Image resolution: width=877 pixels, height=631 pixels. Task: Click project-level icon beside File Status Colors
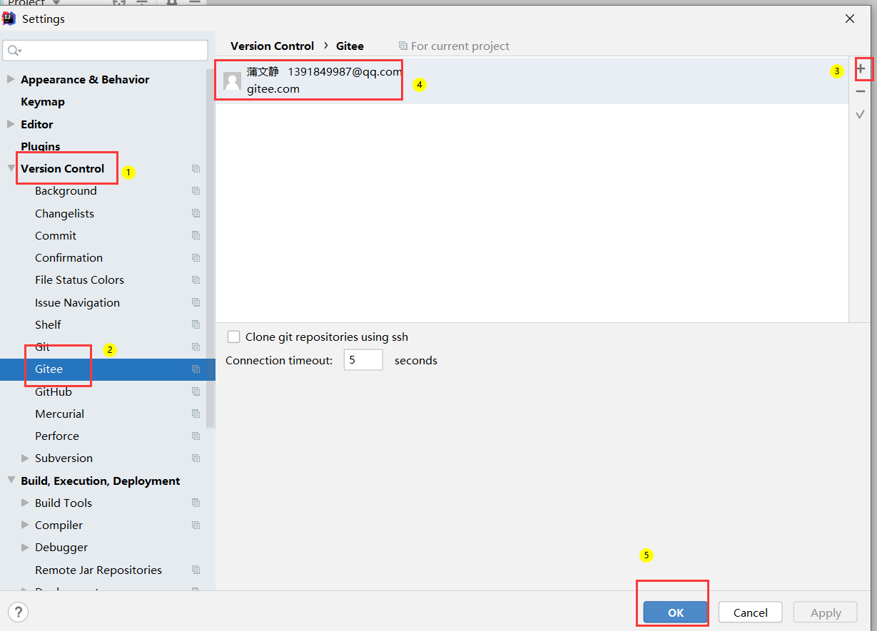196,280
